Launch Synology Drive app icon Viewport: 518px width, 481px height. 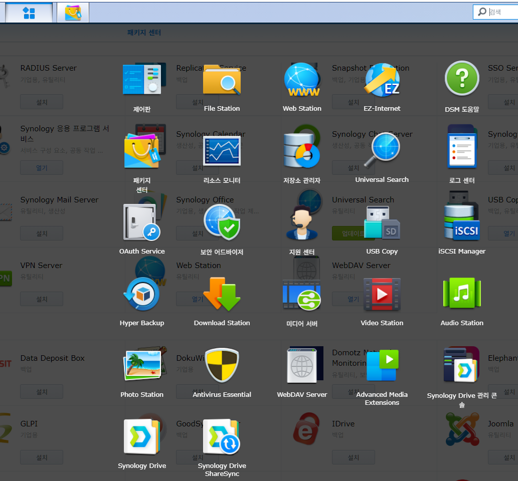tap(142, 436)
